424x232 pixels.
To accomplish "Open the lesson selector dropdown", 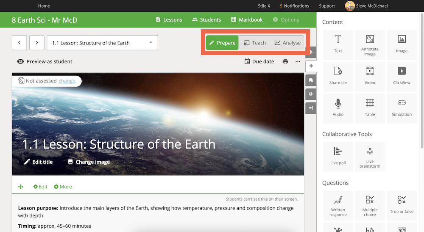I will point(102,43).
